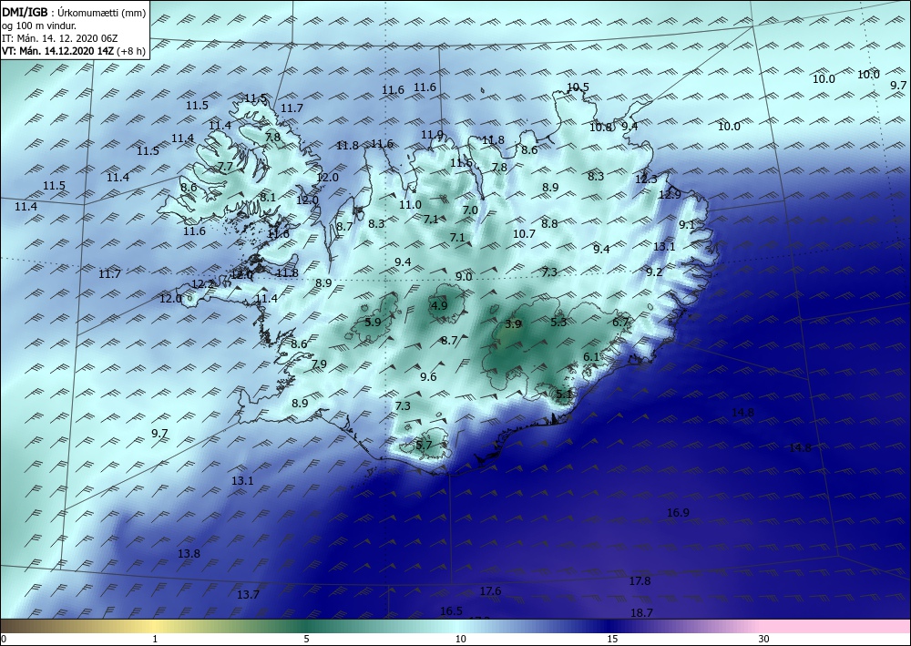
Task: Click the color scale label 5
Action: tap(306, 639)
